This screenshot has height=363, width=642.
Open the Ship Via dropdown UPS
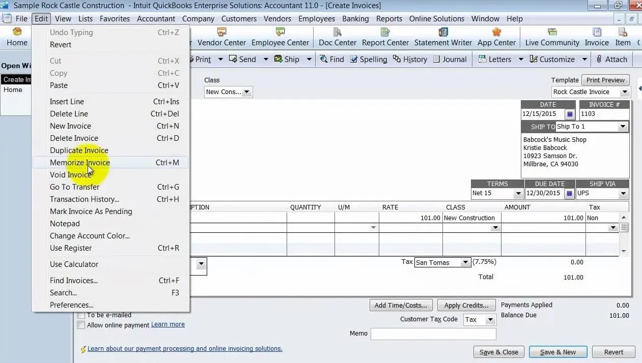click(x=623, y=193)
